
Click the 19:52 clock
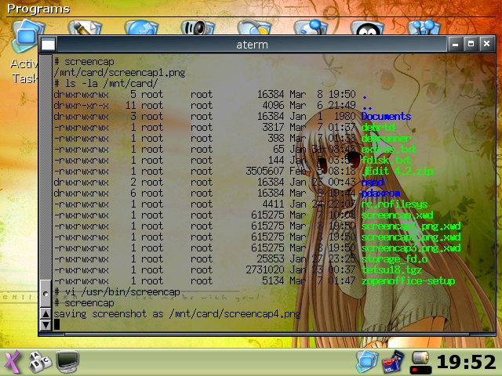coord(466,361)
